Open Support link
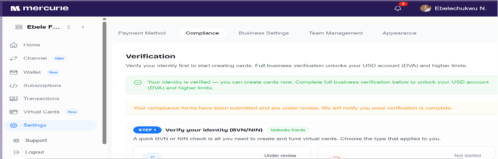 (x=36, y=140)
